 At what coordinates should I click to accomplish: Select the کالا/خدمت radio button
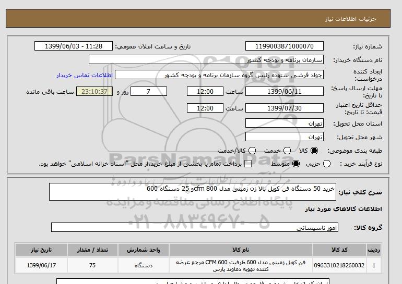coord(252,151)
